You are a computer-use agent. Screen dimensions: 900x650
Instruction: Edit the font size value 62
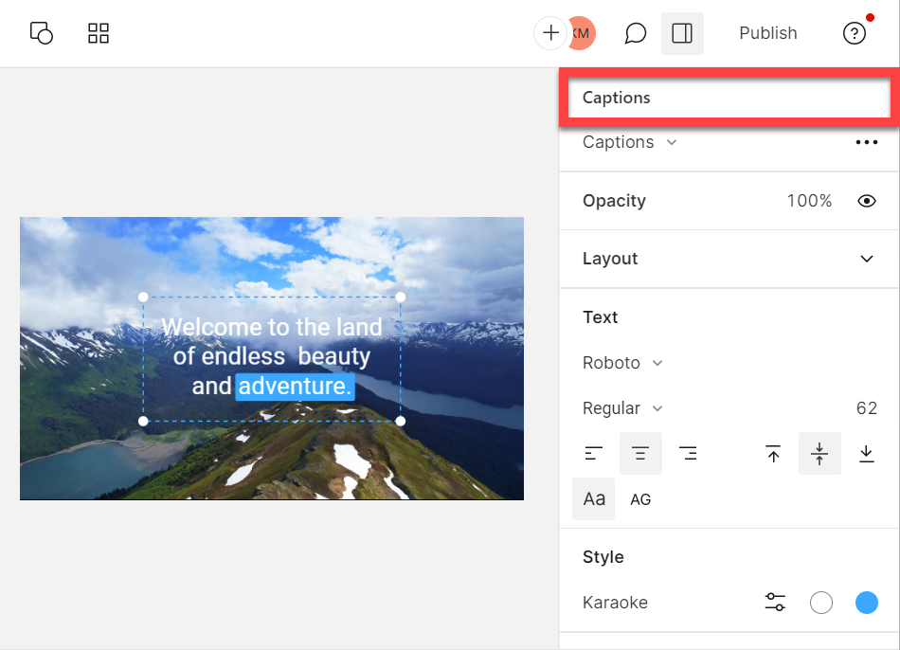866,408
